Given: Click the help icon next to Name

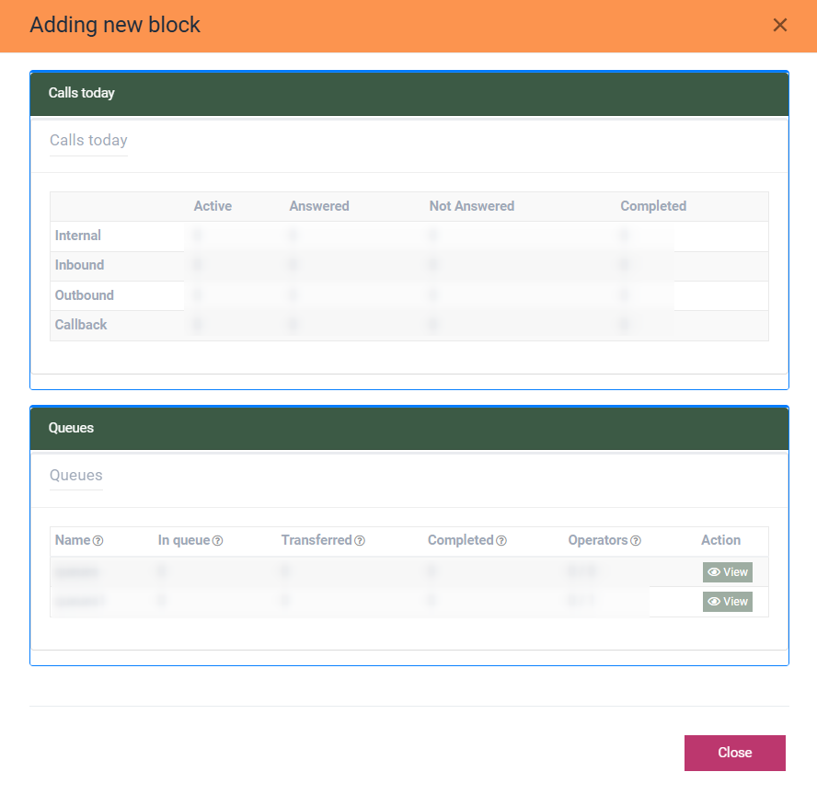Looking at the screenshot, I should (98, 541).
